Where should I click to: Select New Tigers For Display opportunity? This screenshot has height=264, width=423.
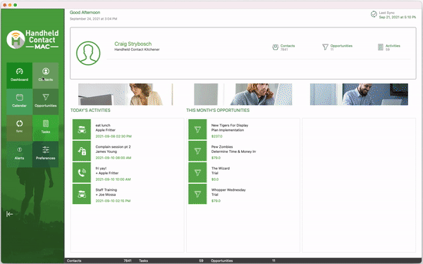(230, 125)
